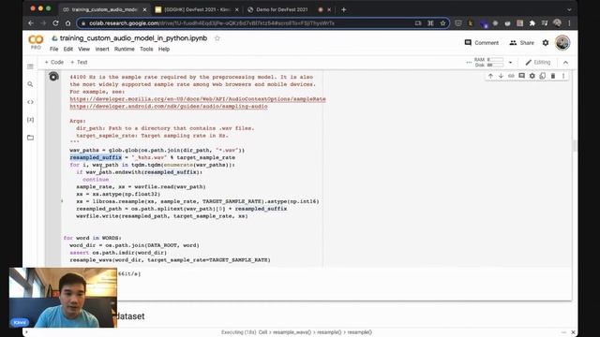Move cell up with arrow icon
This screenshot has width=600, height=337.
click(x=490, y=76)
